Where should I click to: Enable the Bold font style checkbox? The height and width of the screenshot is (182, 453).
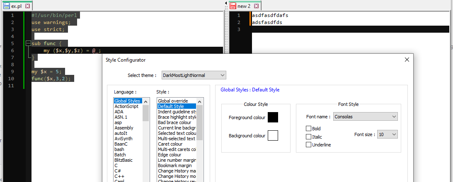[308, 129]
